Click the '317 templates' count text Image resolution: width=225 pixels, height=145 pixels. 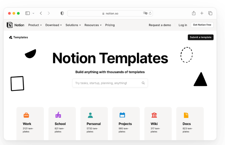coord(155,130)
